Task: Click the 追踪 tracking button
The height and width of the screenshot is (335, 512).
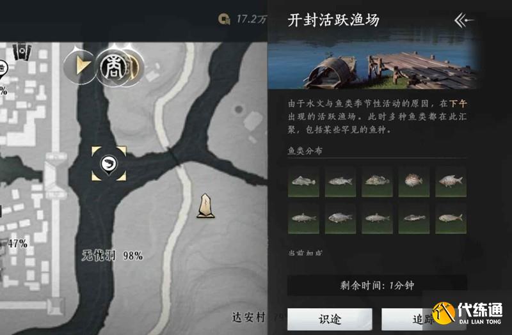Action: coord(424,319)
